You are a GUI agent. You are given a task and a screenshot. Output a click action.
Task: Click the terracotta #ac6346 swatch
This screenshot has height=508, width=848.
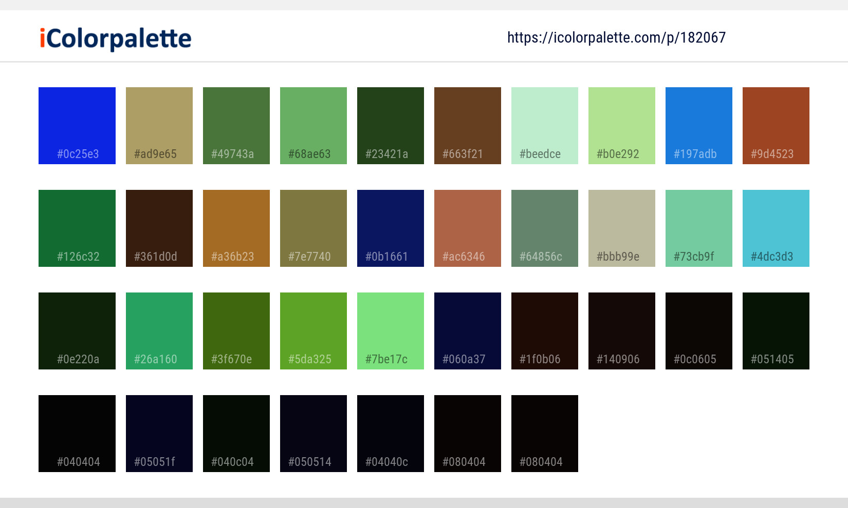(467, 228)
